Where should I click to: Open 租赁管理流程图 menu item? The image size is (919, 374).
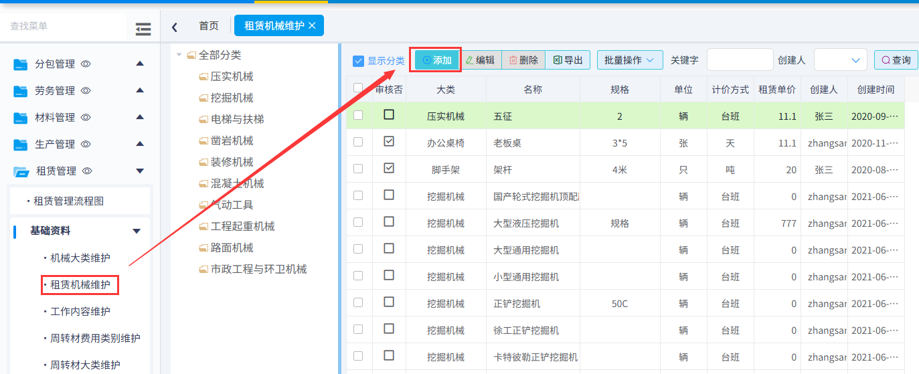click(69, 201)
